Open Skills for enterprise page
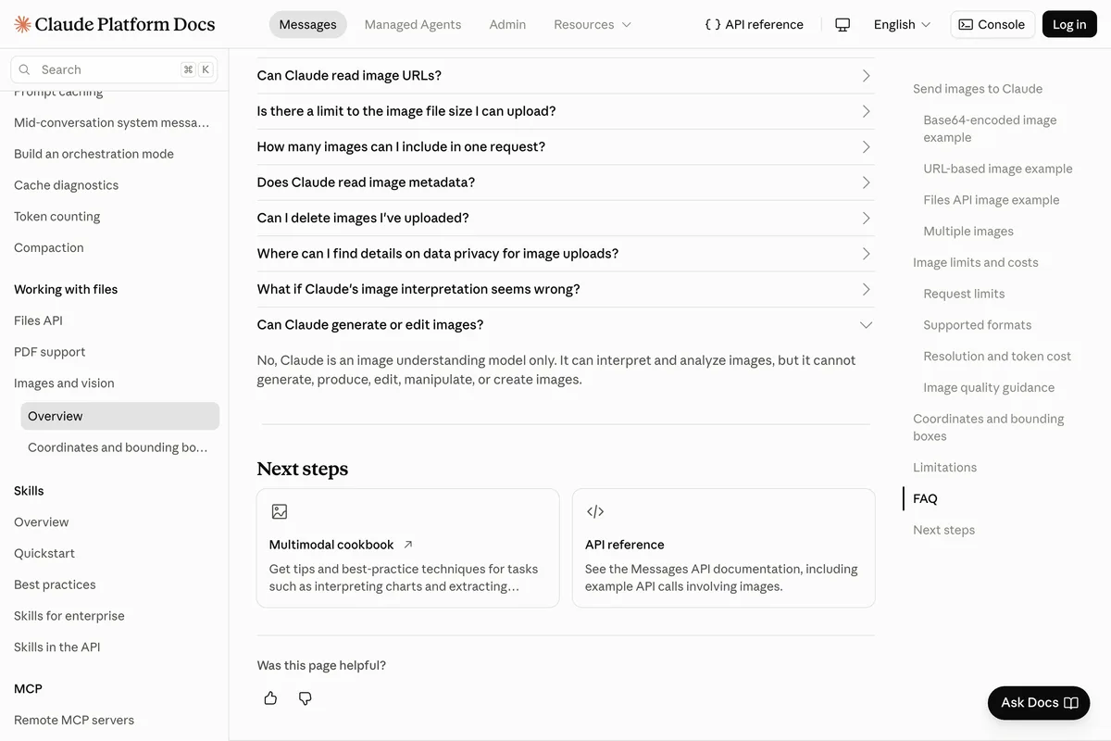This screenshot has height=741, width=1111. (69, 616)
